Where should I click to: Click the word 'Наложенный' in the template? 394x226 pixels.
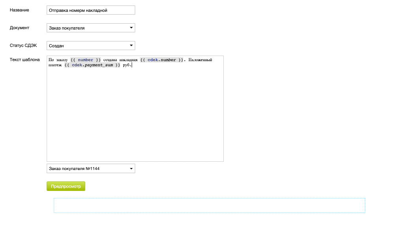coord(200,60)
